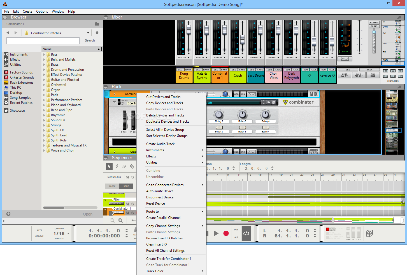Viewport: 407px width, 275px height.
Task: Toggle IN section in Show/Hide
Action: click(x=386, y=71)
